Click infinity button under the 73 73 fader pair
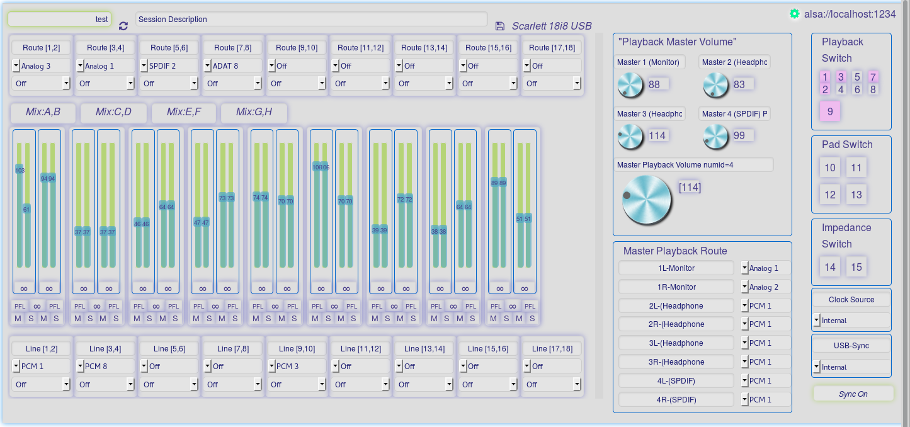This screenshot has width=910, height=427. tap(227, 288)
